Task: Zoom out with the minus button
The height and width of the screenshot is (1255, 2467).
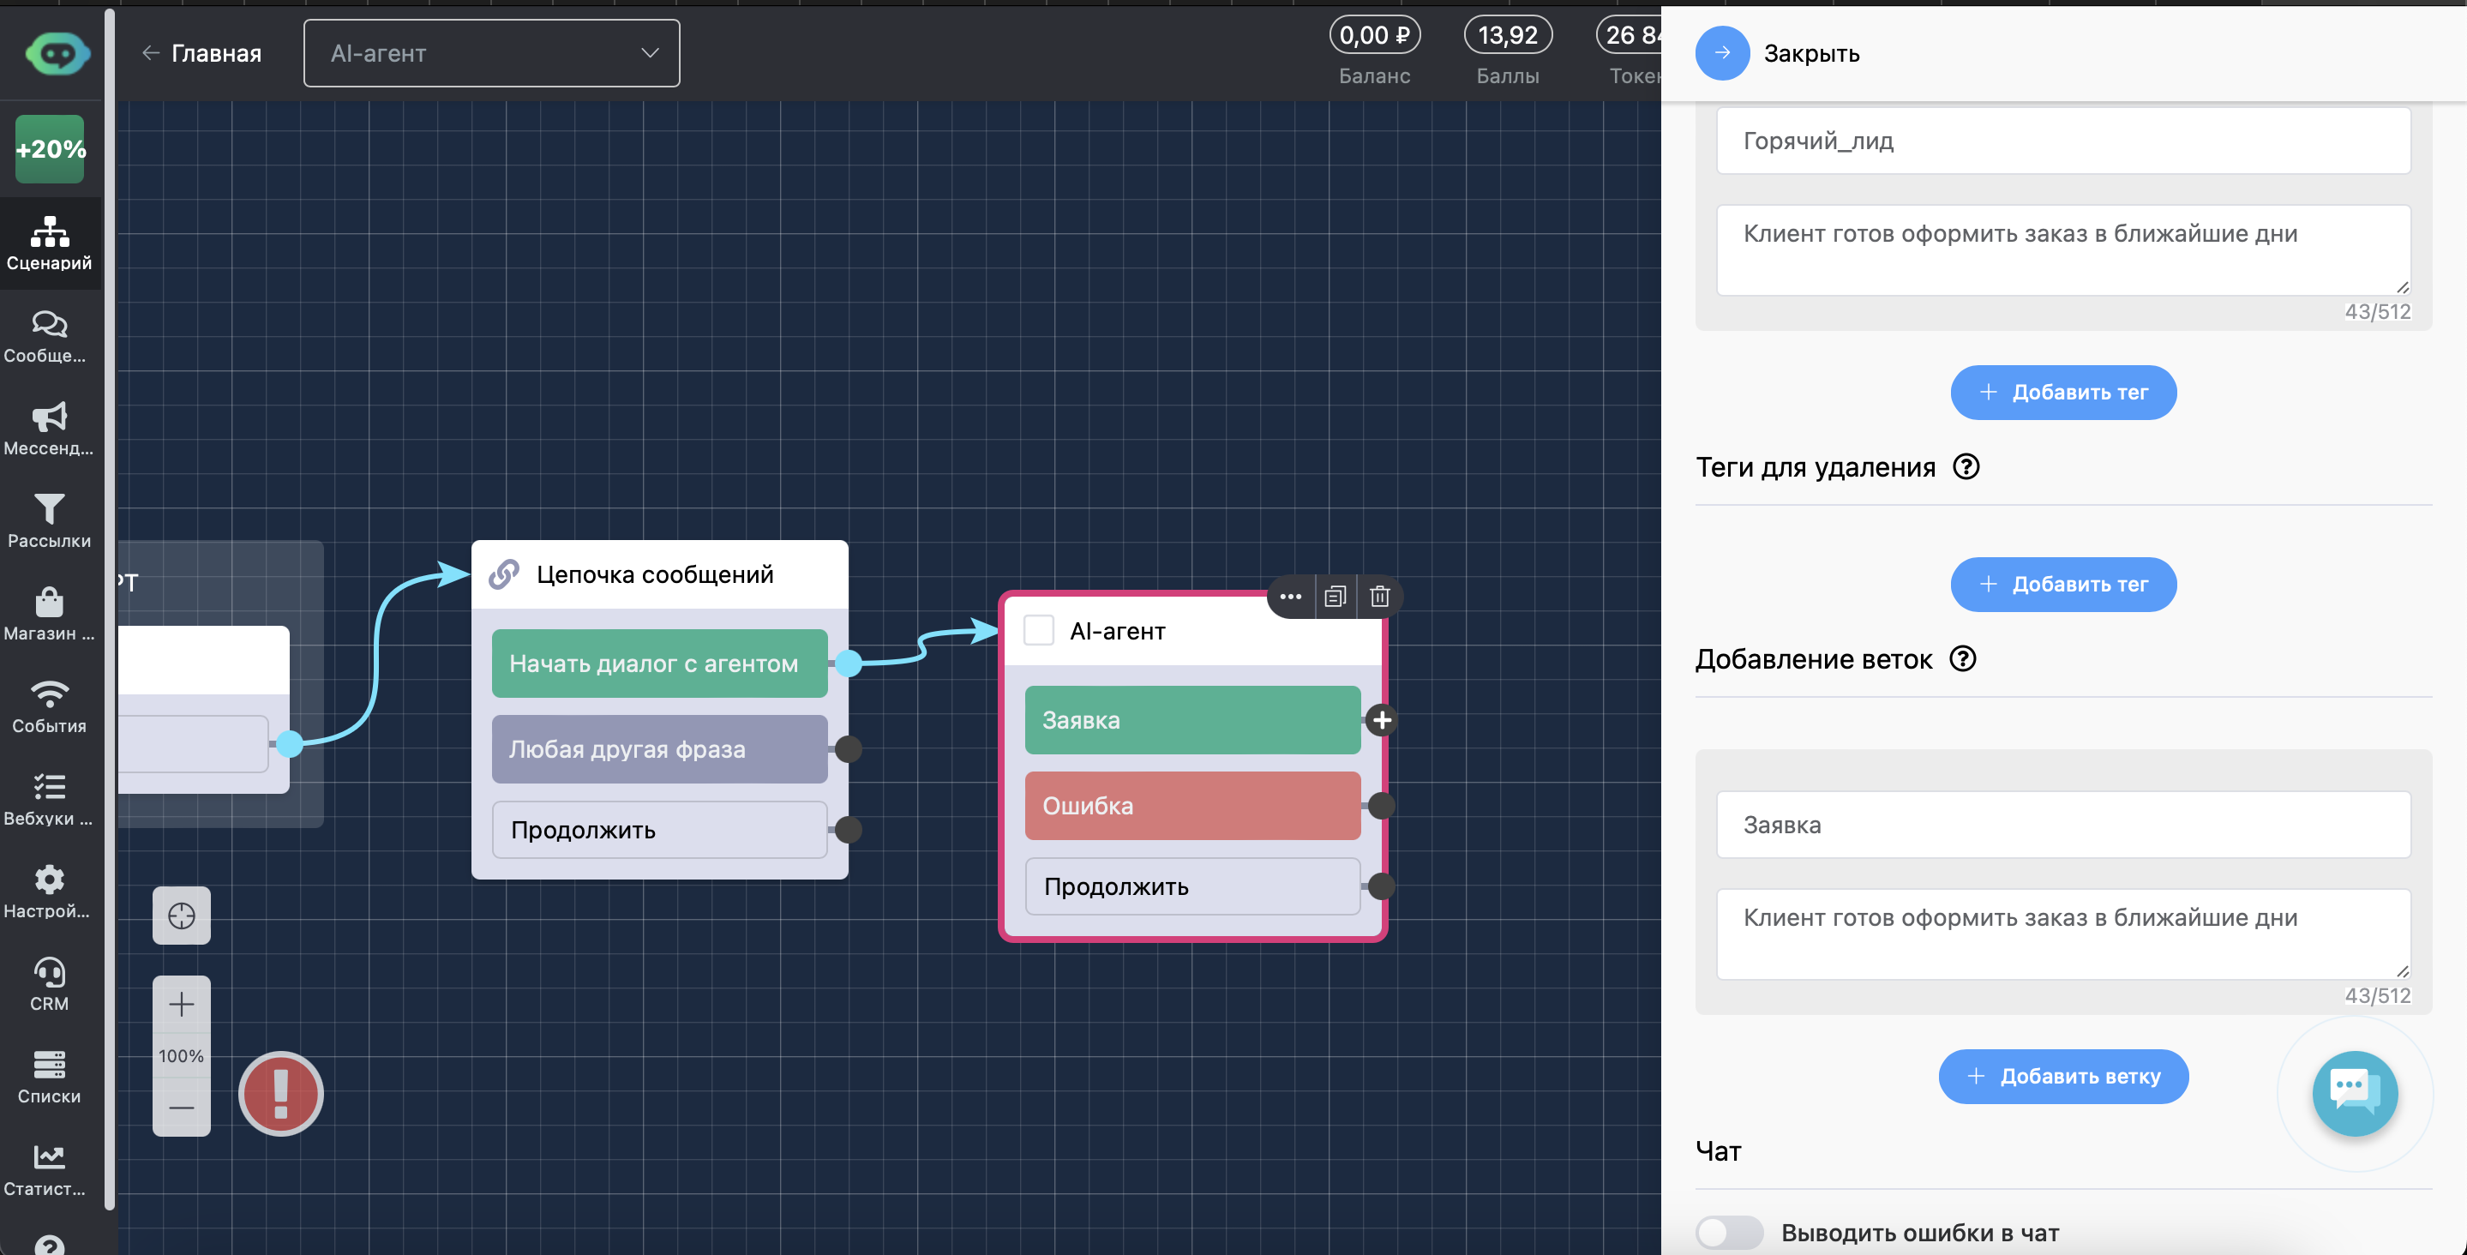Action: tap(181, 1108)
